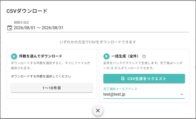This screenshot has width=196, height=119.
Task: Close the dialog with the X button
Action: (98, 111)
